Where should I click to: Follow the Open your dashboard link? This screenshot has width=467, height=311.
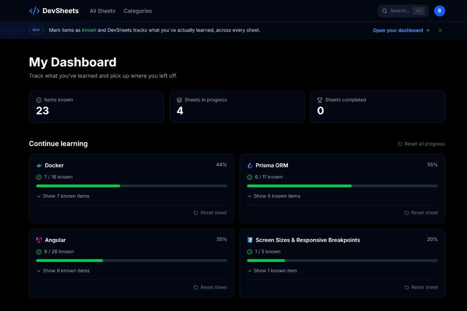click(x=401, y=30)
